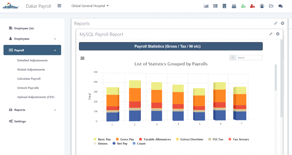Expand the Reports sidebar section
The image size is (292, 155).
[32, 110]
